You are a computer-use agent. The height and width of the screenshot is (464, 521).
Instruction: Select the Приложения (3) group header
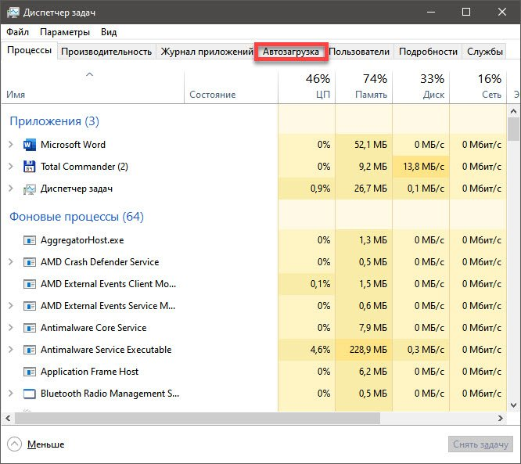coord(54,121)
